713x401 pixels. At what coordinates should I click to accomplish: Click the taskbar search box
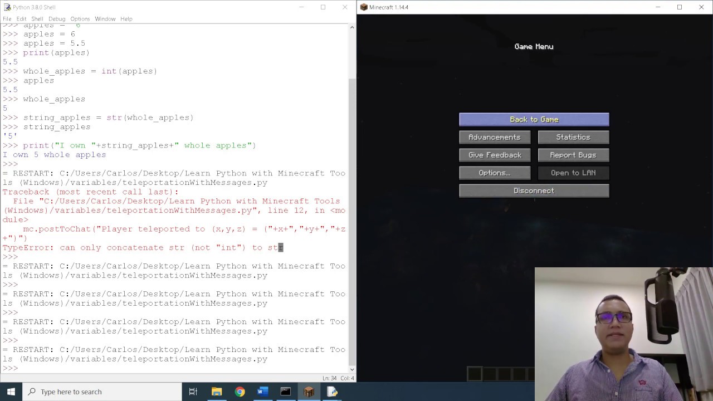102,392
